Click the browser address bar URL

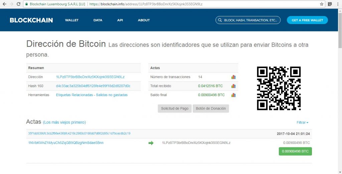pyautogui.click(x=146, y=4)
